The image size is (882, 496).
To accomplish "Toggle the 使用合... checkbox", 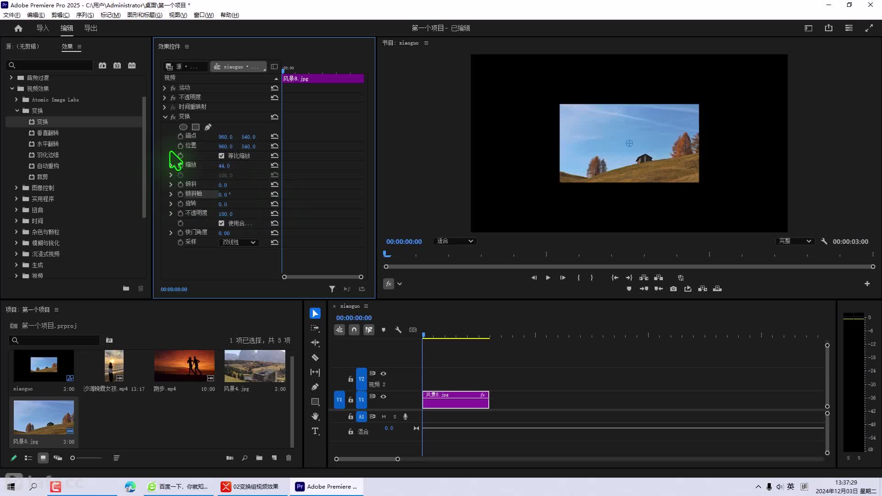I will click(x=221, y=223).
